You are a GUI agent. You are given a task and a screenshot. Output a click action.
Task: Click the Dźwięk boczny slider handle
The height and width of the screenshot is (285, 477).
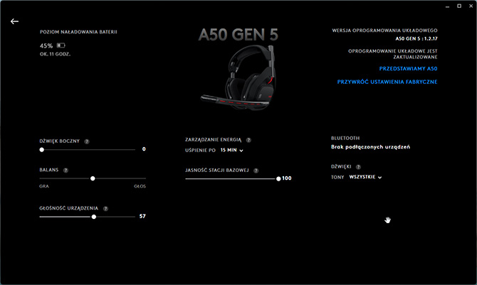coord(42,149)
